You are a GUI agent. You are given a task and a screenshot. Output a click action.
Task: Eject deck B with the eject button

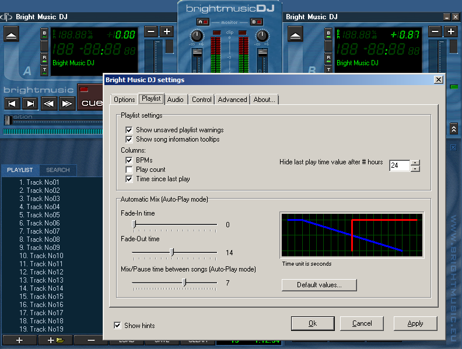(295, 34)
